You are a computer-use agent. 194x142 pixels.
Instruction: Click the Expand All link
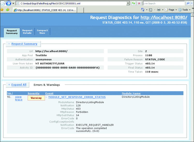19,85
